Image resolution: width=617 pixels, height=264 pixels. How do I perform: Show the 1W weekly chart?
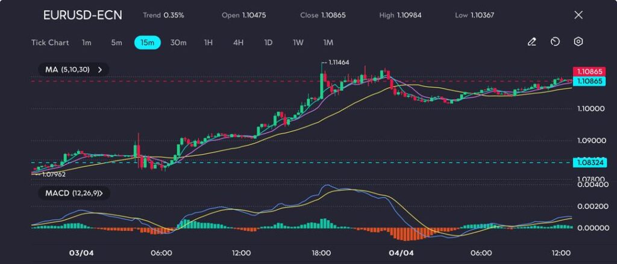(x=298, y=43)
